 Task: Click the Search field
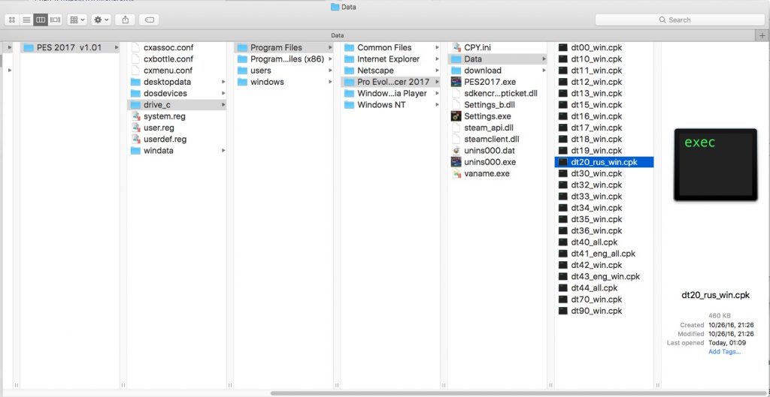pyautogui.click(x=679, y=20)
